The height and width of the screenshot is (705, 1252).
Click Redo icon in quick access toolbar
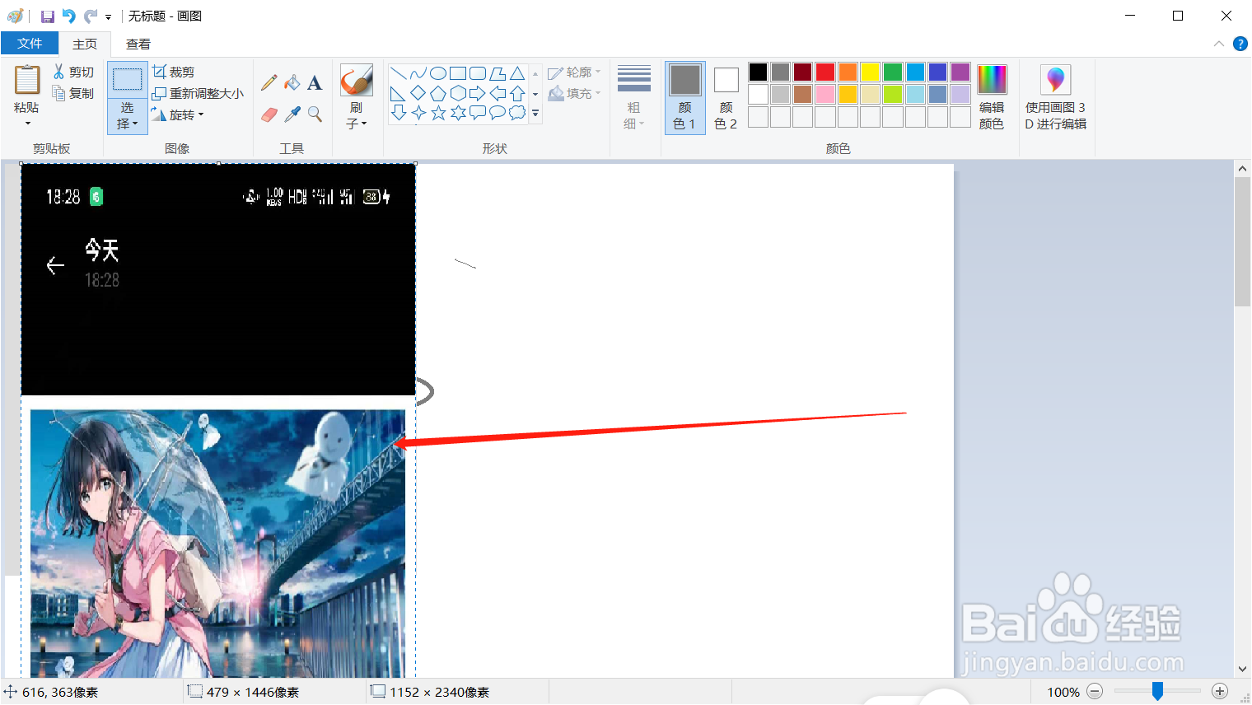91,16
